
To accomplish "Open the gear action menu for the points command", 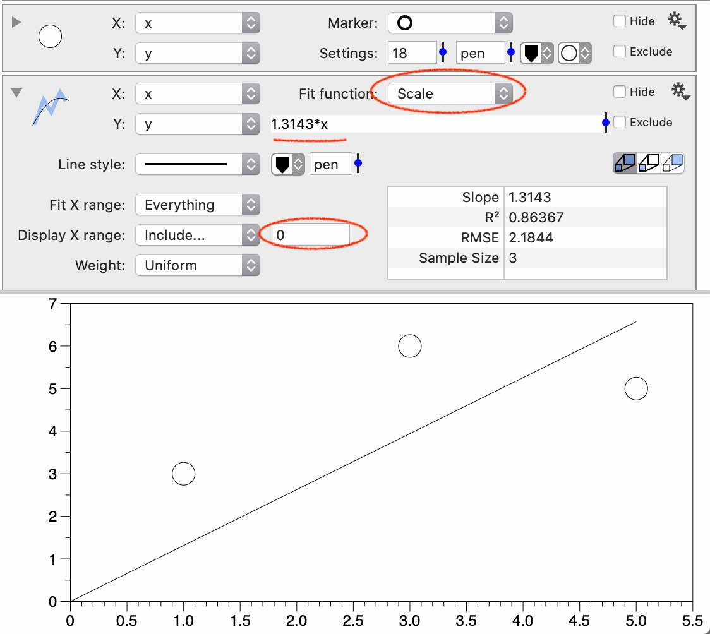I will [x=676, y=20].
